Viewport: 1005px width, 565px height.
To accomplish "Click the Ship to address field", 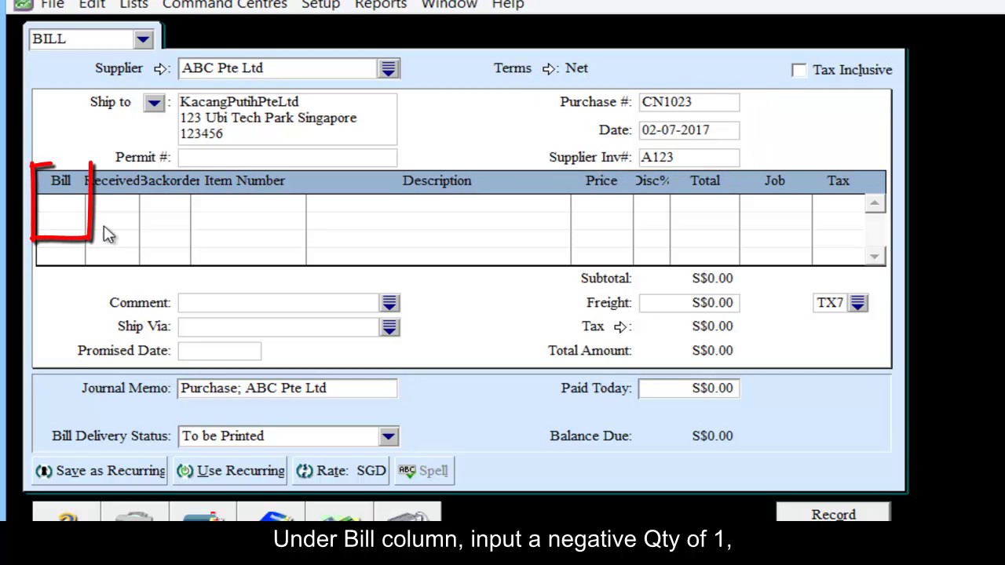I will 287,118.
